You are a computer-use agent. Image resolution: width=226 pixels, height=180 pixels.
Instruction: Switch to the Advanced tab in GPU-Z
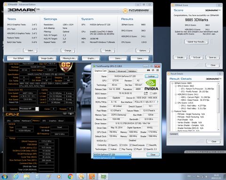[121, 71]
